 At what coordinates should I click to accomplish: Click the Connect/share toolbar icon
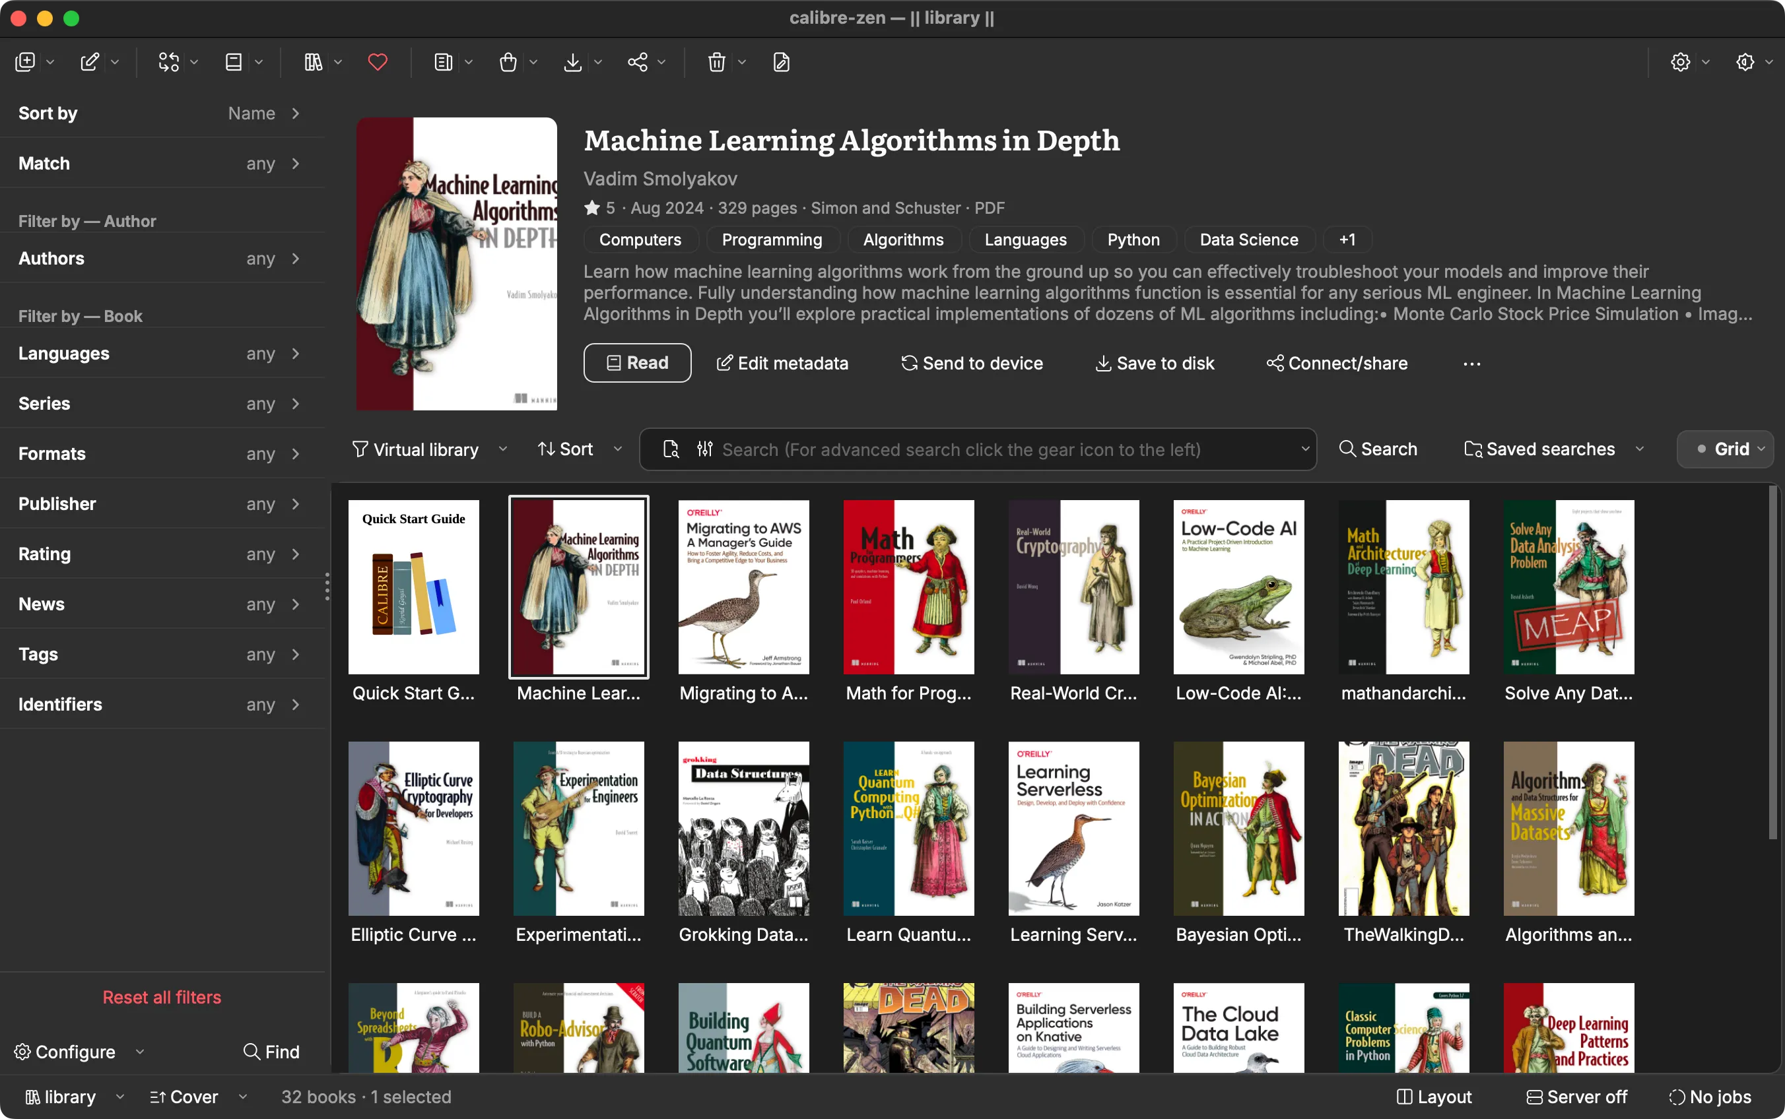tap(638, 62)
